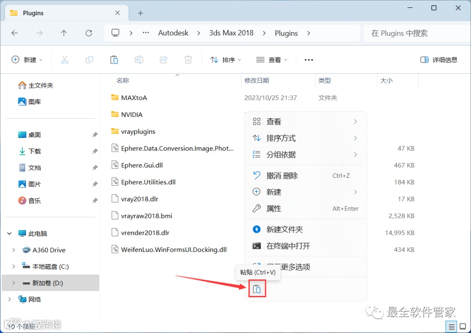Go forward with the right arrow
Screen dimensions: 471x333
click(39, 33)
